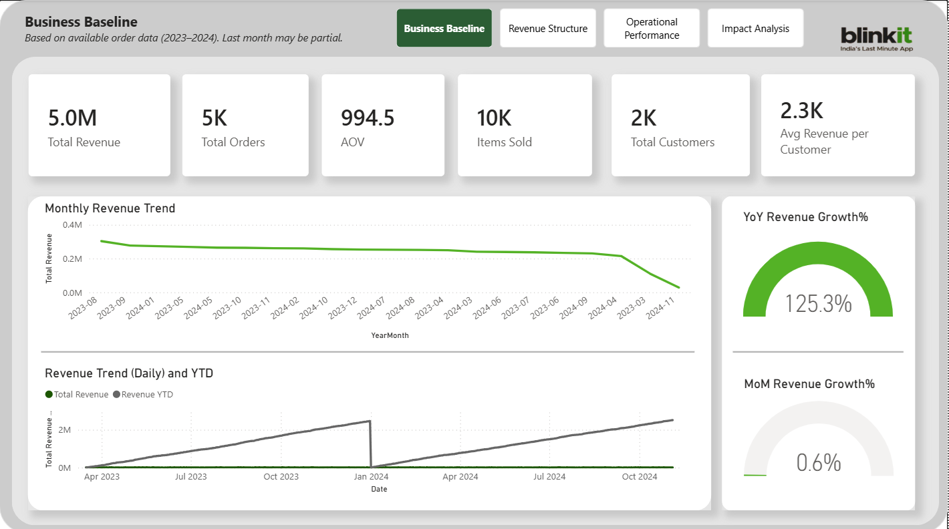Go to the Impact Analysis tab
This screenshot has height=529, width=949.
pos(755,27)
